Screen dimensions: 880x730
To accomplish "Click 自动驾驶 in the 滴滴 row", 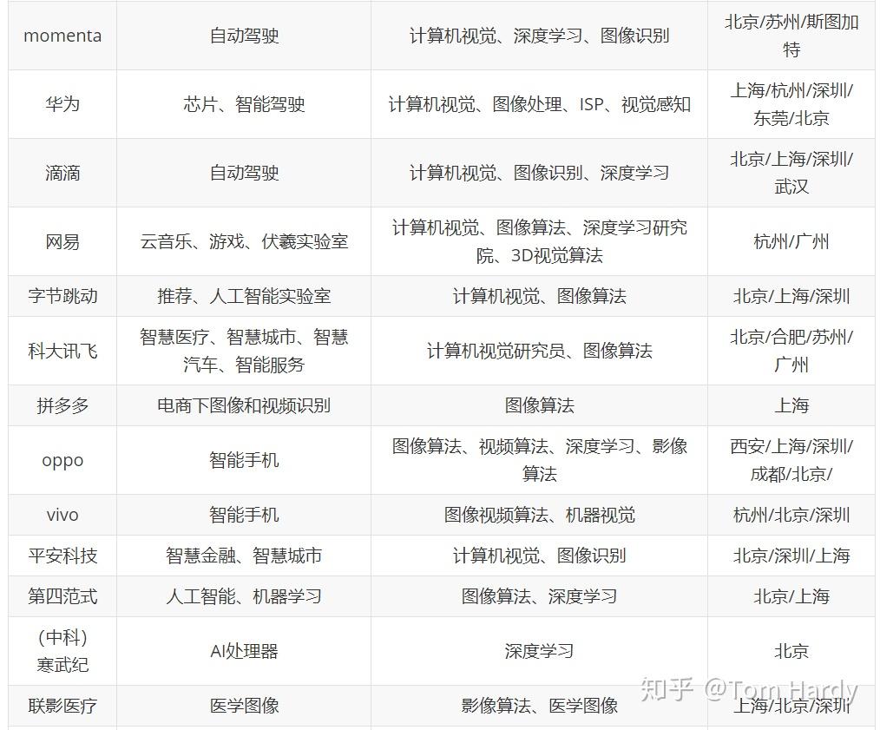I will click(x=244, y=173).
